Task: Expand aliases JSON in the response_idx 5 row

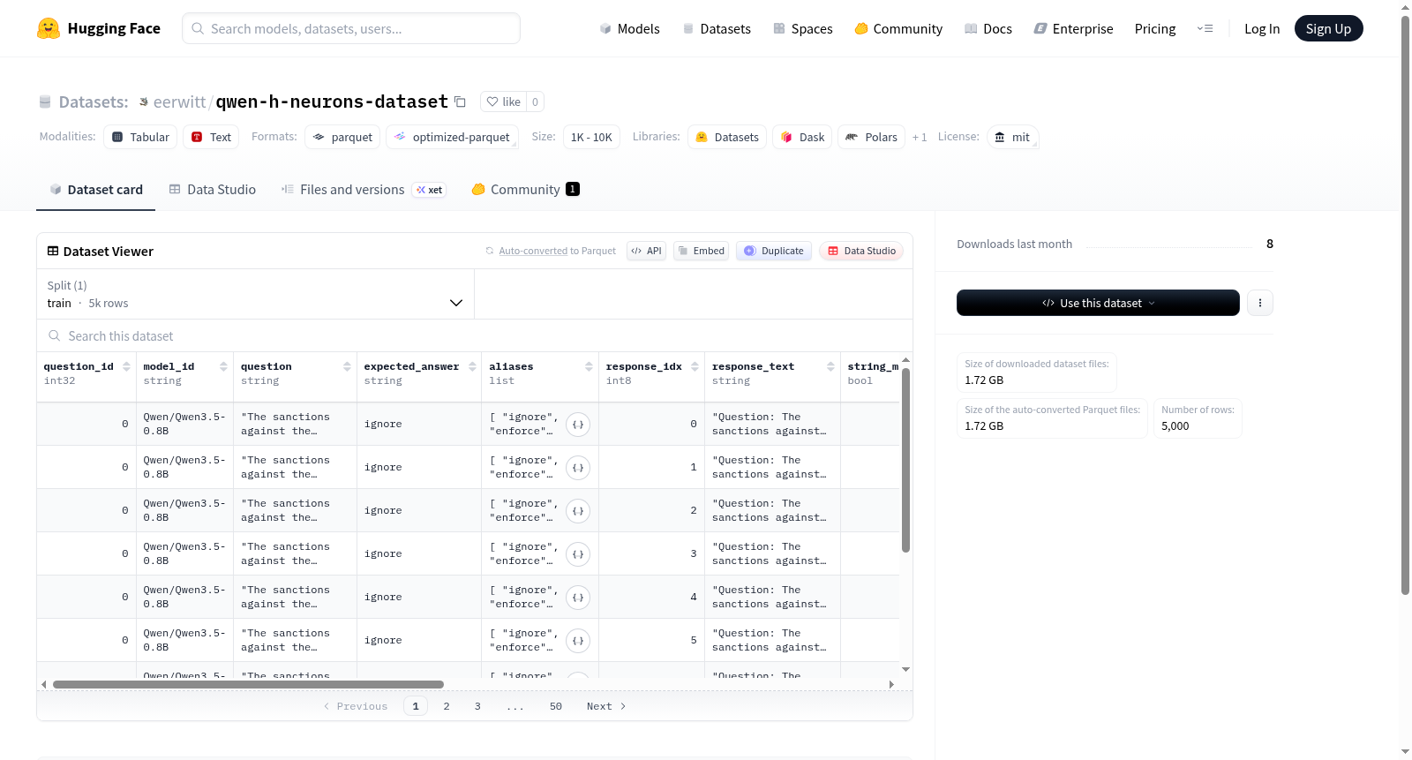Action: pyautogui.click(x=578, y=641)
